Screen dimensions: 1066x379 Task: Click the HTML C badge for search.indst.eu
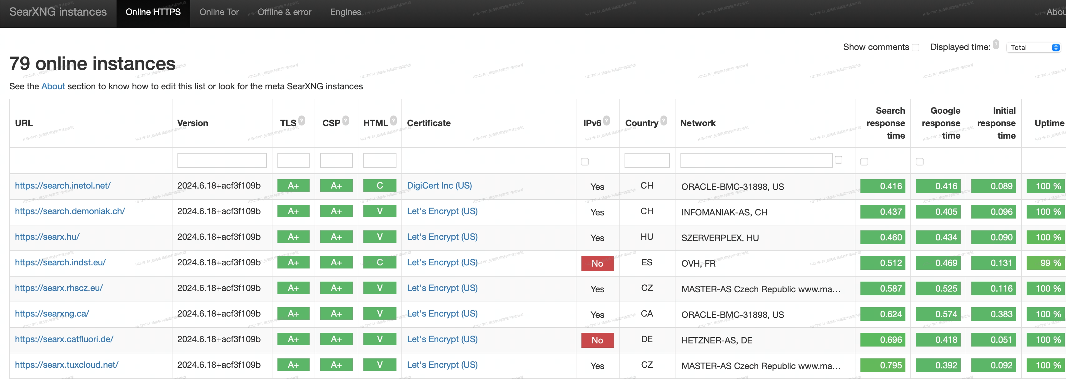pos(380,263)
